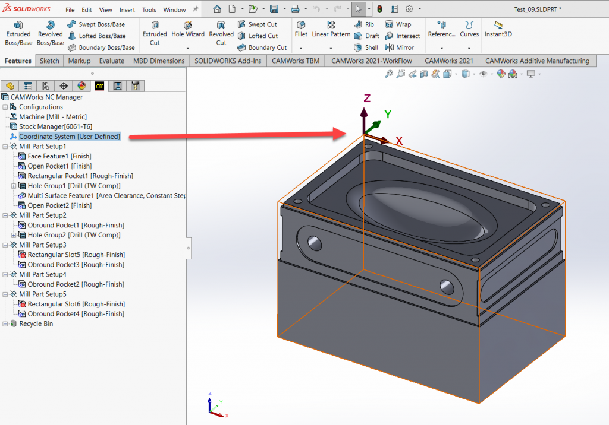Select the Extruded Boss/Base tool

point(18,33)
